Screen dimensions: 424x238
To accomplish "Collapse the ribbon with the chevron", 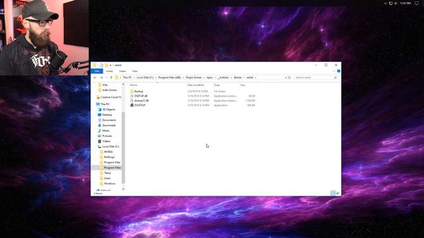I will [334, 71].
